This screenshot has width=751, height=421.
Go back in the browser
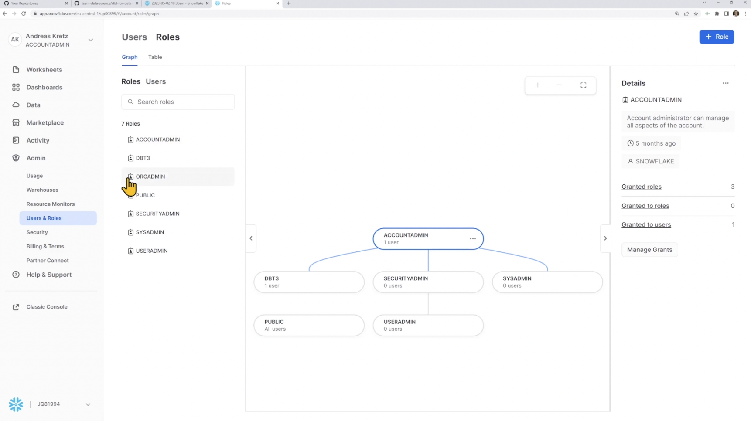pos(5,14)
